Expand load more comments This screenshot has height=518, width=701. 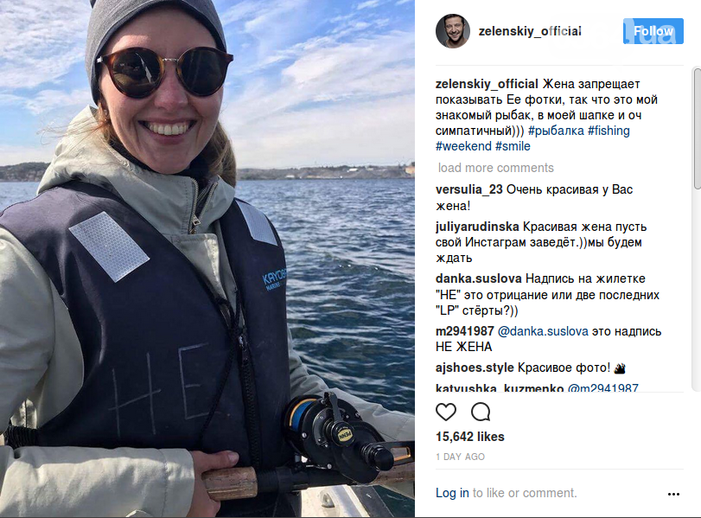point(496,168)
